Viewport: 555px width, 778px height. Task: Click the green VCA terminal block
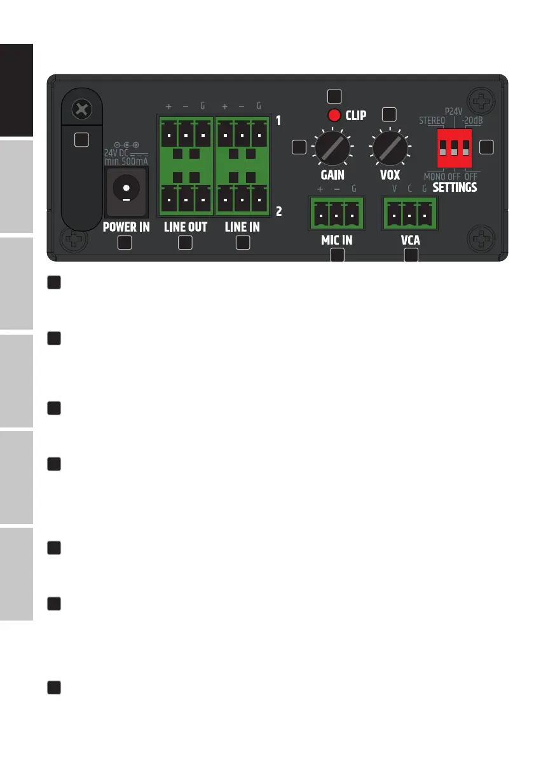click(x=410, y=215)
